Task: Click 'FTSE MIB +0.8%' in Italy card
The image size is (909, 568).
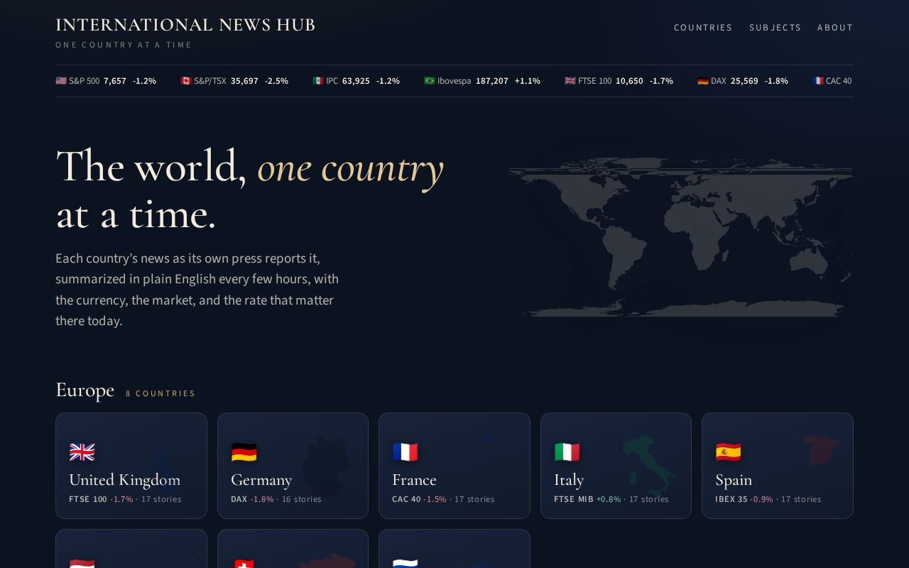Action: 587,499
